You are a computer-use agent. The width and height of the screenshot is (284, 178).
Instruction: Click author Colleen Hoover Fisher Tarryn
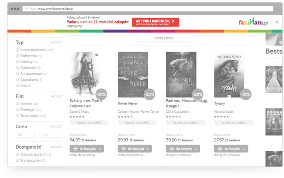coord(138,112)
